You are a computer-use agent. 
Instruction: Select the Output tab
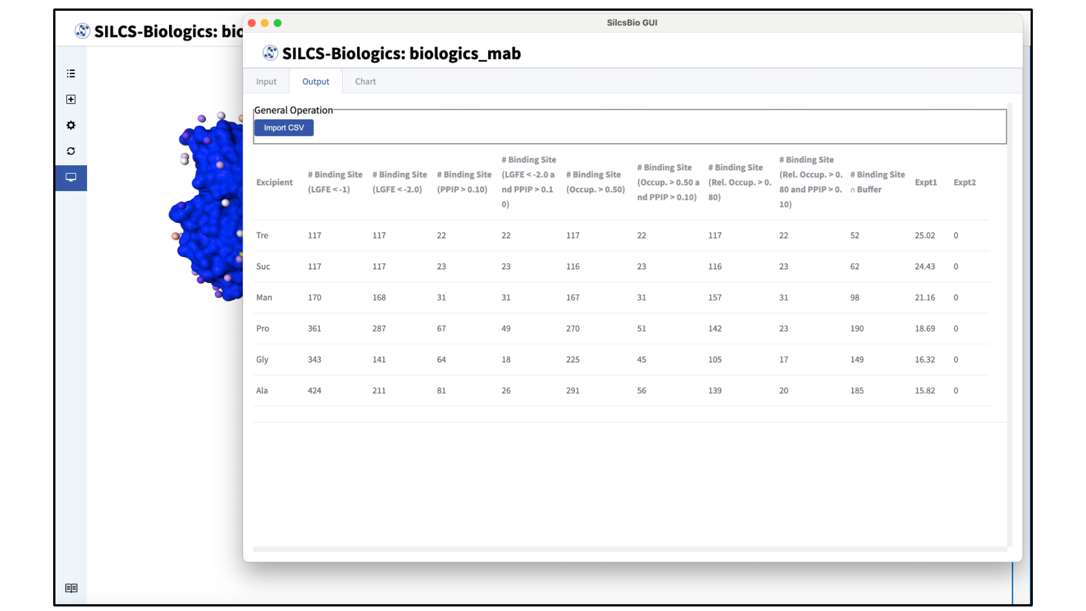316,81
